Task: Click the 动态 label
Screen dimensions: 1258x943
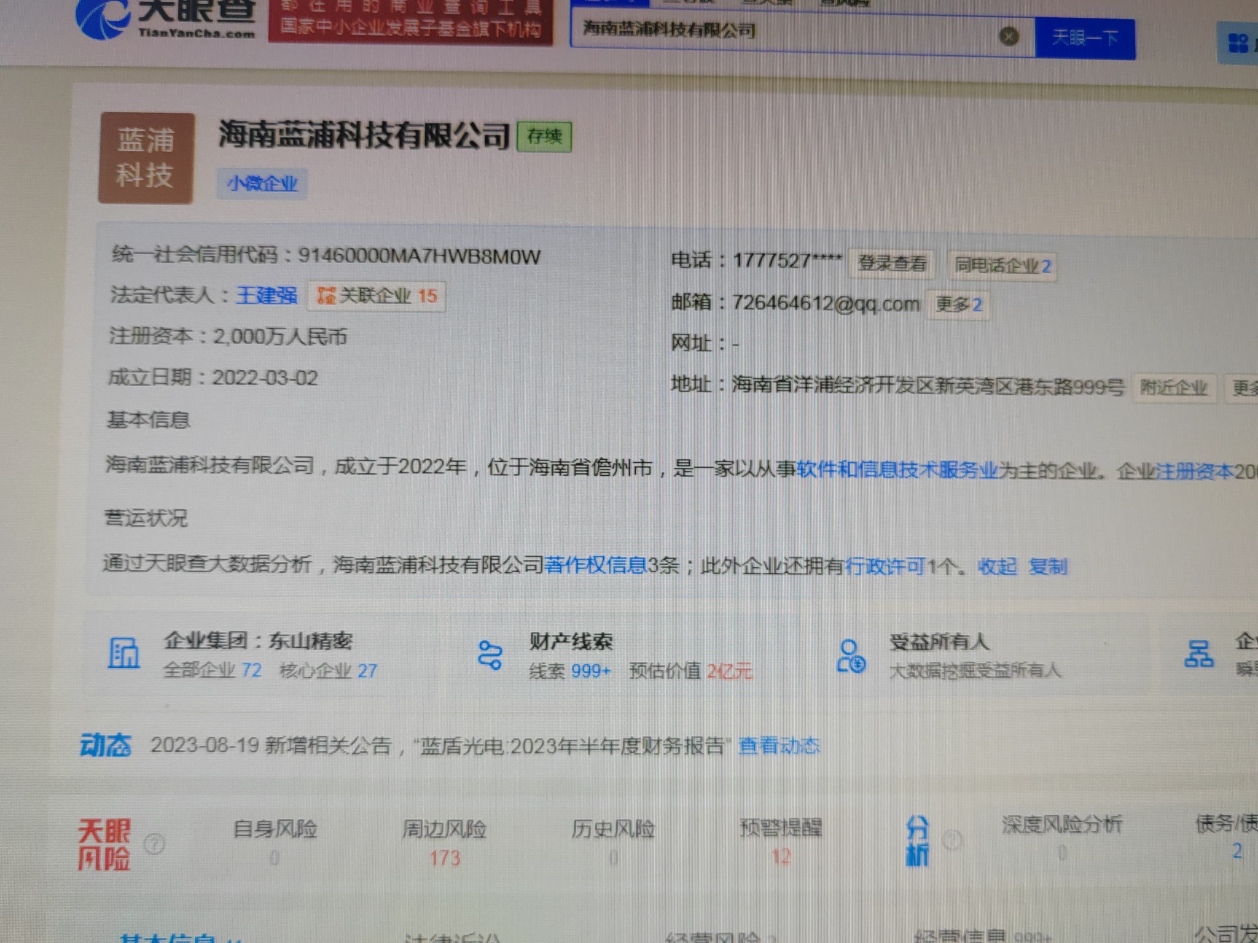Action: tap(105, 745)
